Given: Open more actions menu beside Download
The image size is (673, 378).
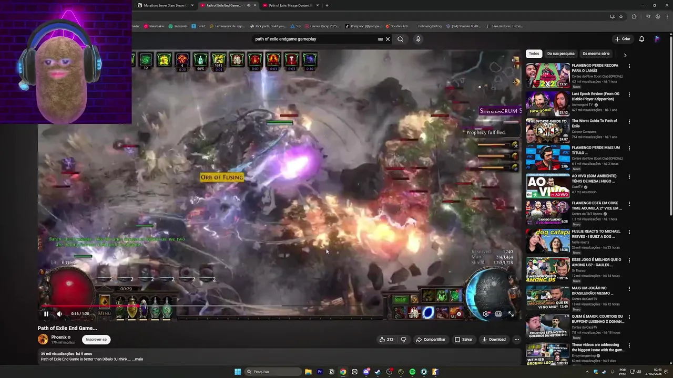Looking at the screenshot, I should [516, 340].
